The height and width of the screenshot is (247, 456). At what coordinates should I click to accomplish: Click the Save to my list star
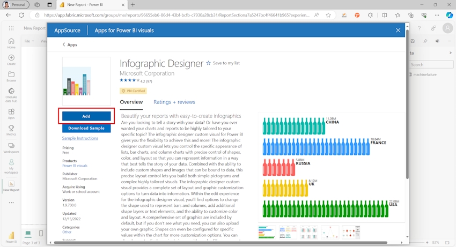tap(209, 63)
